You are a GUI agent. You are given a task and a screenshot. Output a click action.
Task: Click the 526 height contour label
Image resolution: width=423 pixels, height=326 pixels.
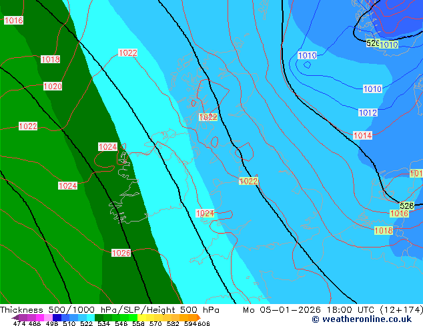pyautogui.click(x=373, y=43)
